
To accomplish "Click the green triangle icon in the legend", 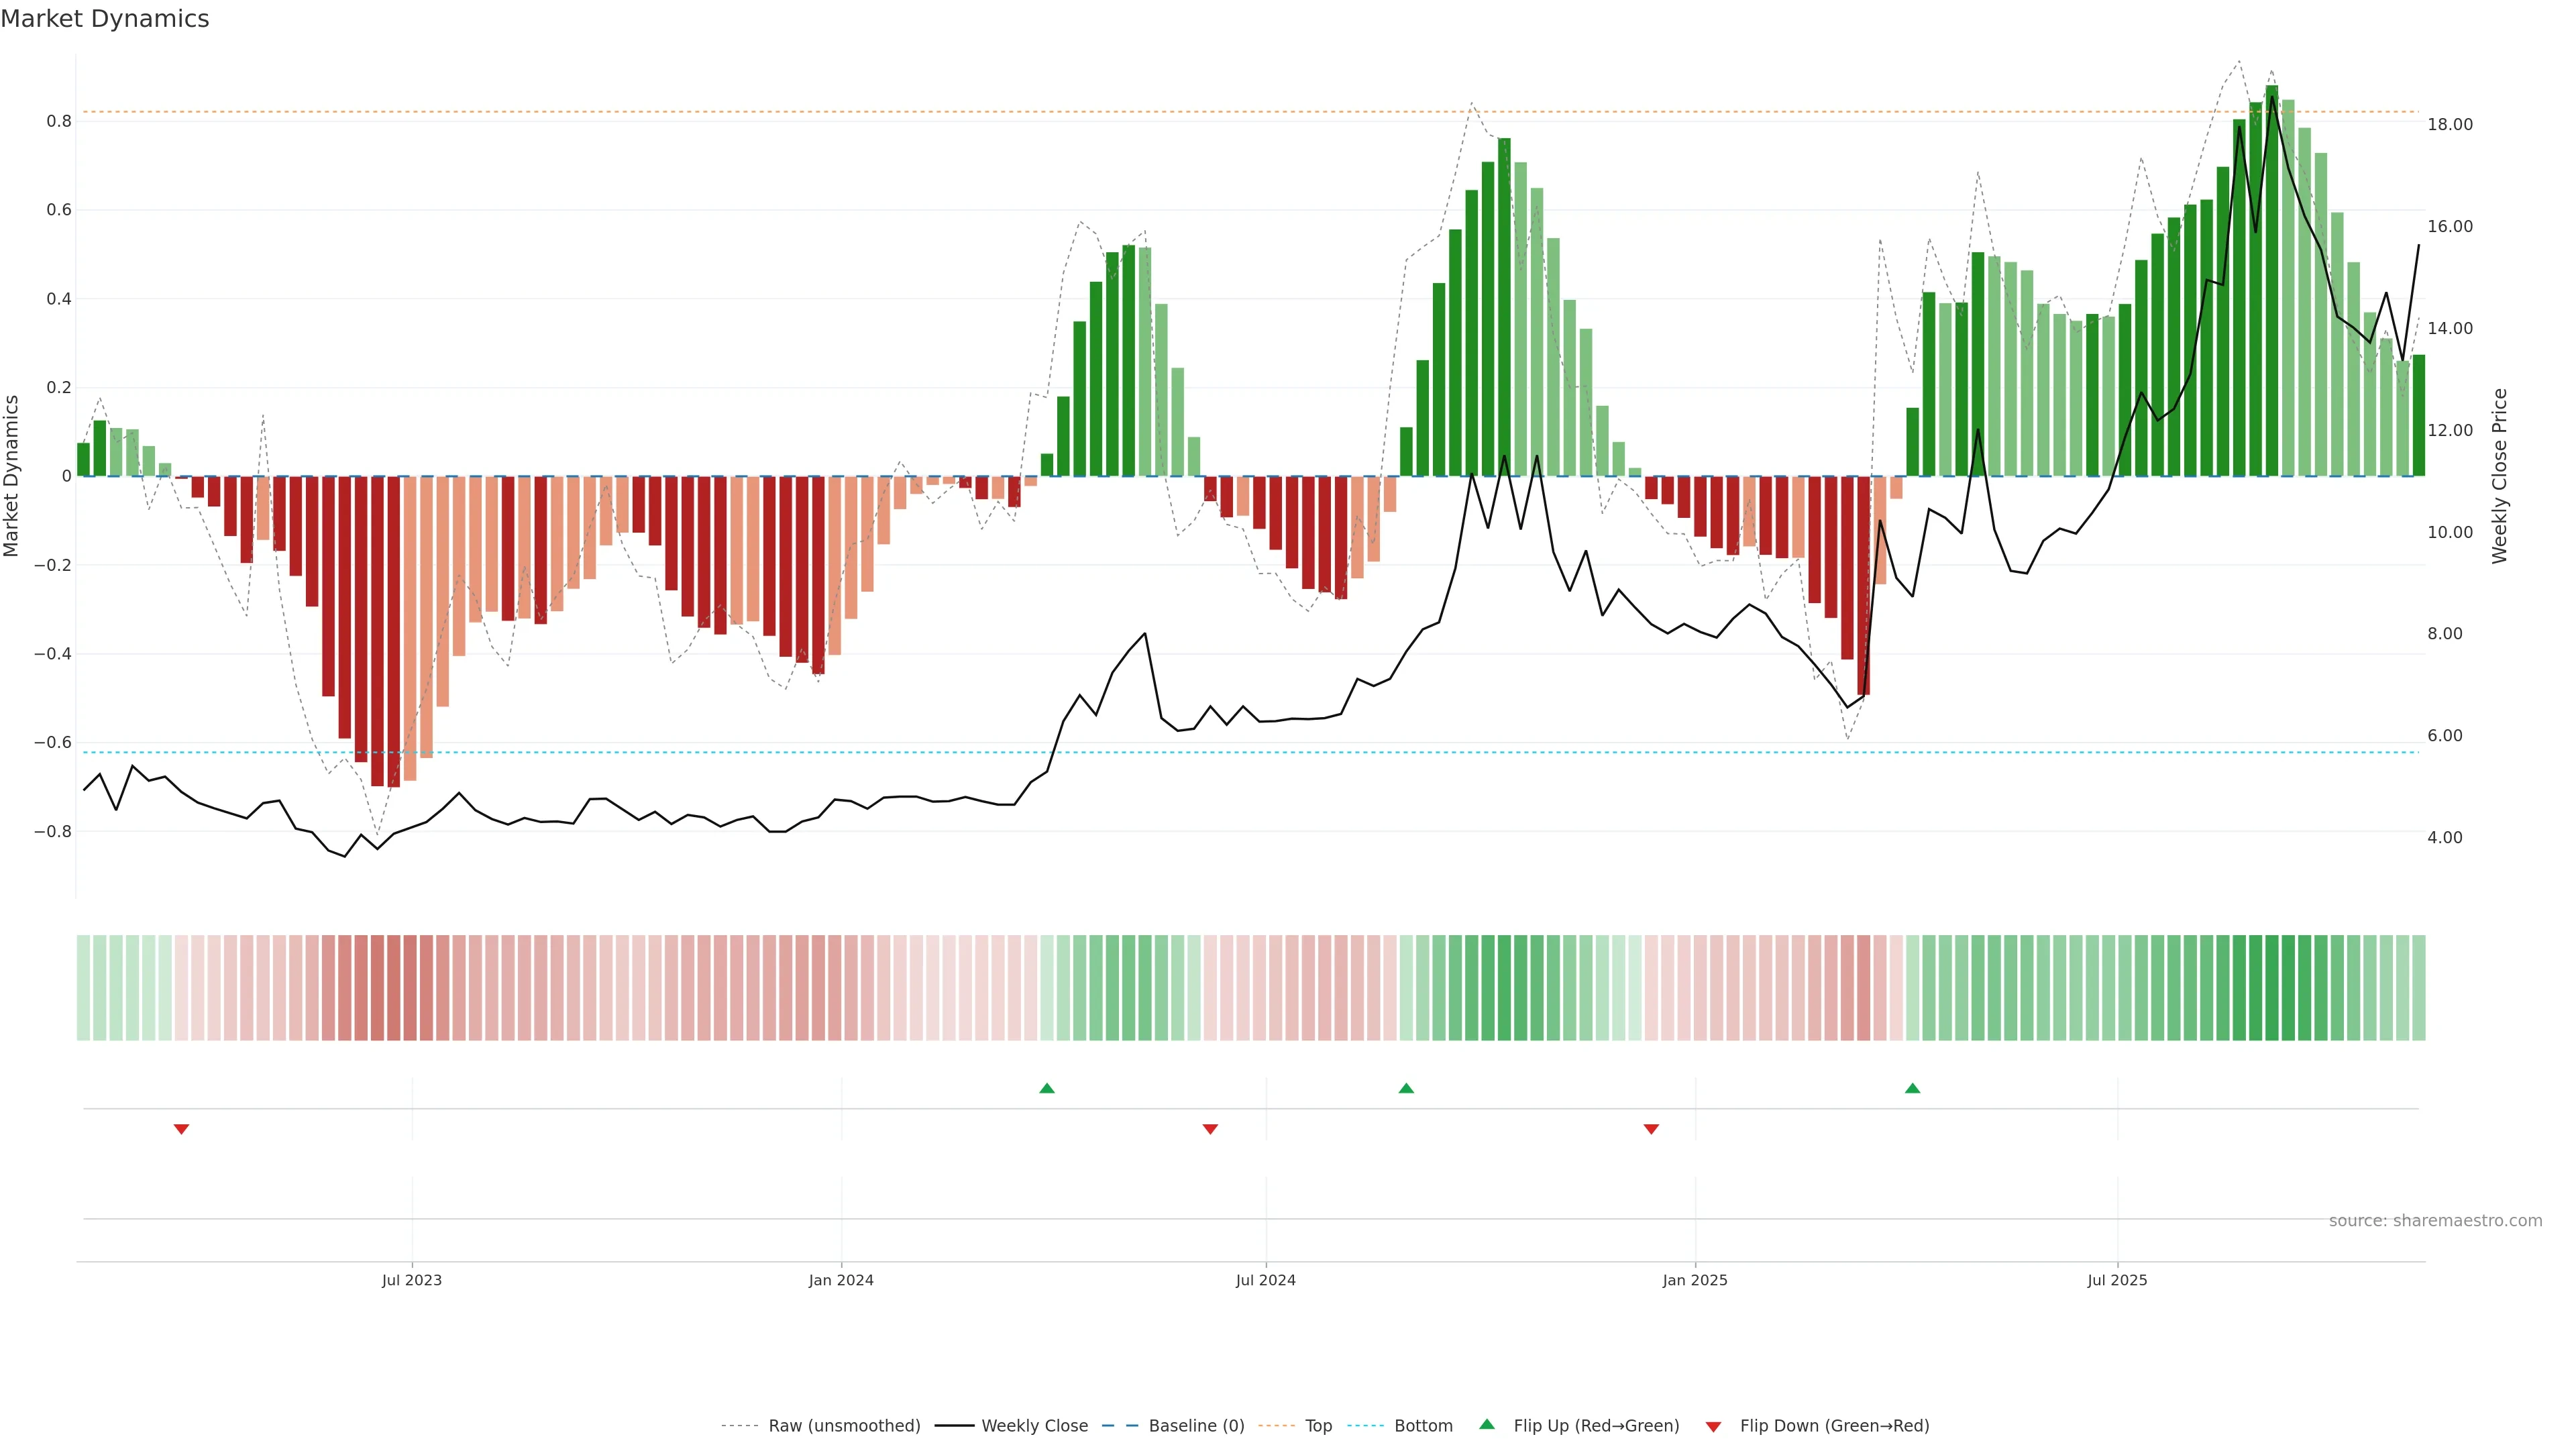I will click(x=1487, y=1424).
